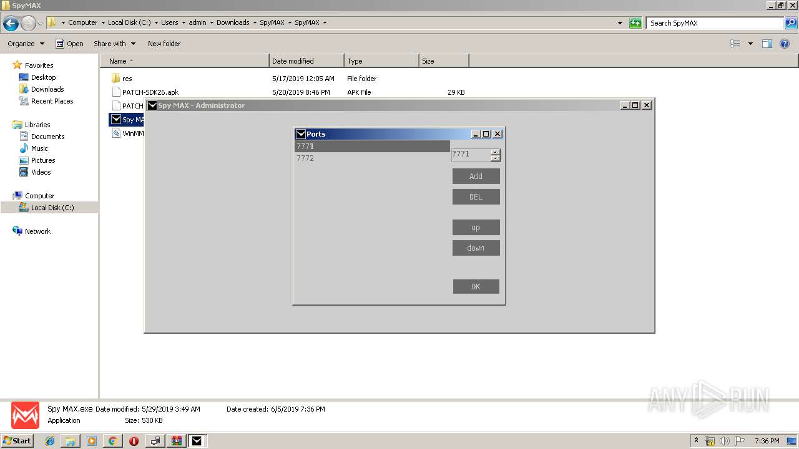
Task: Open Videos library
Action: pyautogui.click(x=41, y=172)
